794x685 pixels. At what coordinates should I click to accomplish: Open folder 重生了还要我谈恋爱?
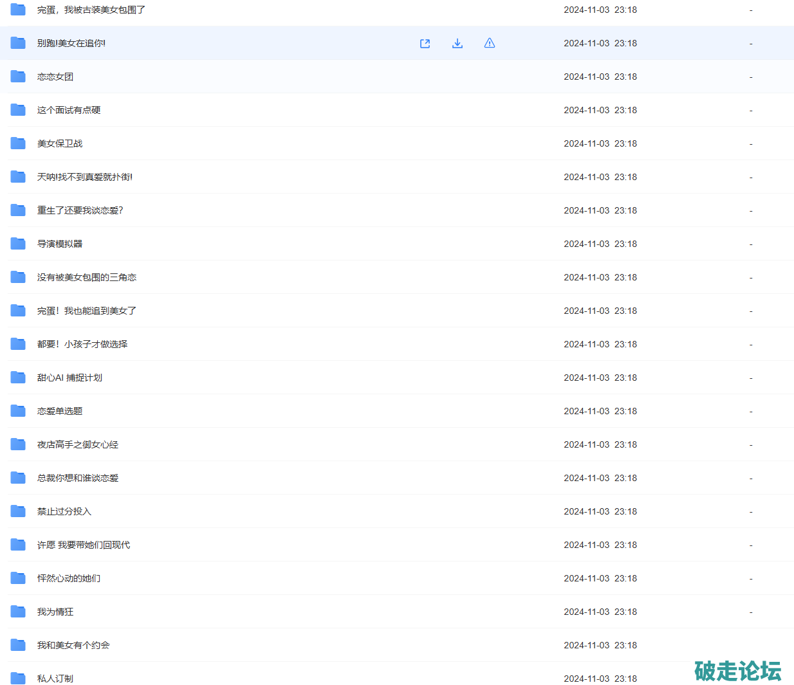point(80,210)
